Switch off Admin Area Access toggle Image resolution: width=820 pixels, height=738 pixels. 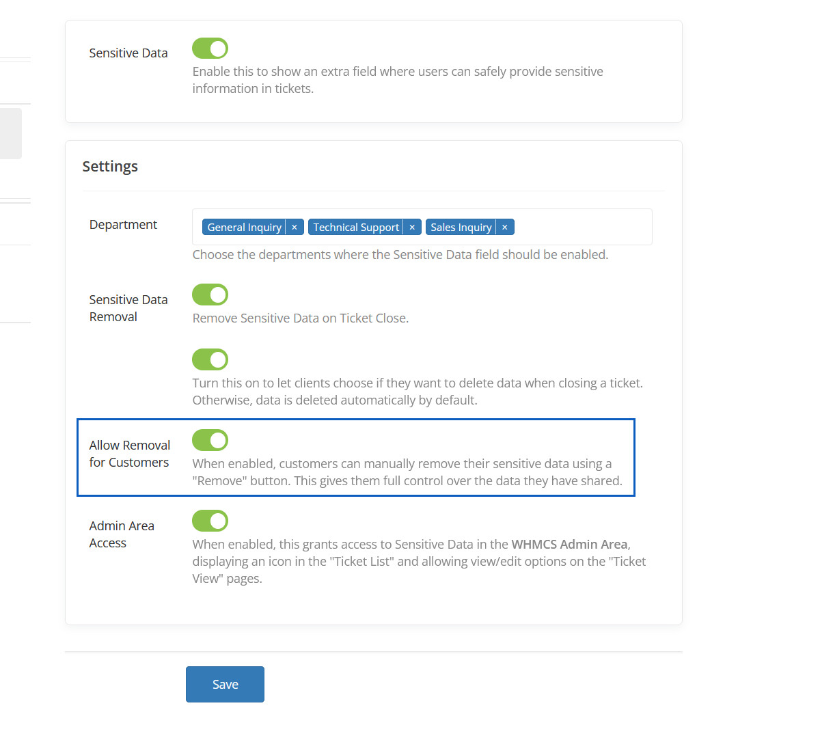(210, 521)
